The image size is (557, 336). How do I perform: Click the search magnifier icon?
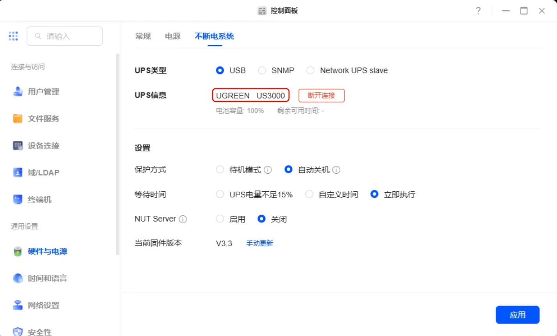pos(38,36)
